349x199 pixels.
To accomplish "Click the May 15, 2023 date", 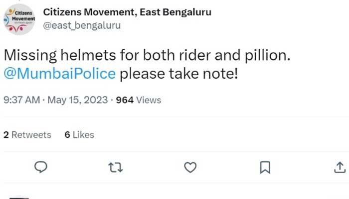I will point(78,100).
